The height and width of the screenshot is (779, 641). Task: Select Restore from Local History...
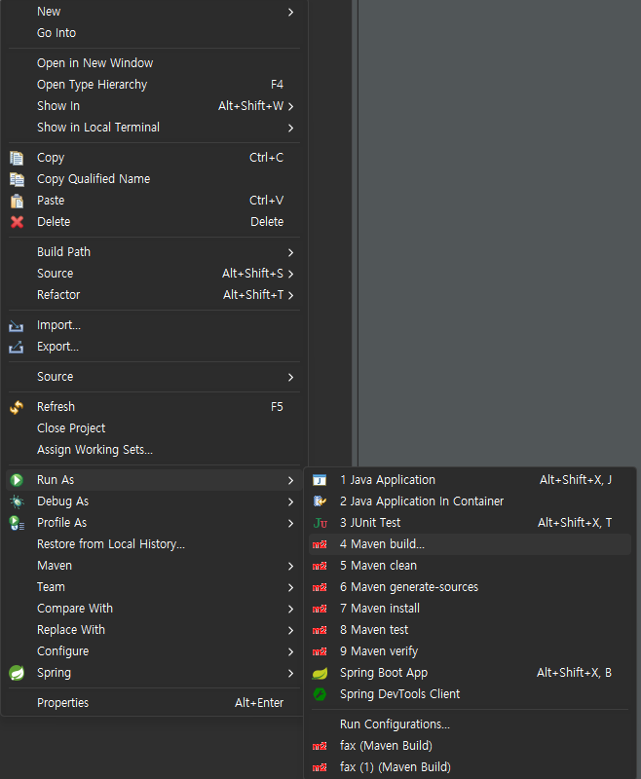click(154, 544)
